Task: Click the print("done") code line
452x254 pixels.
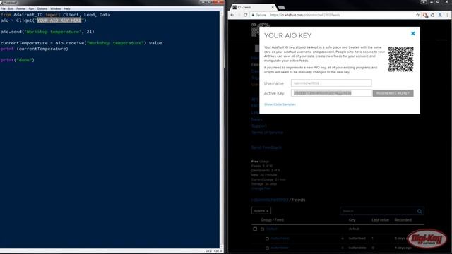Action: tap(17, 60)
